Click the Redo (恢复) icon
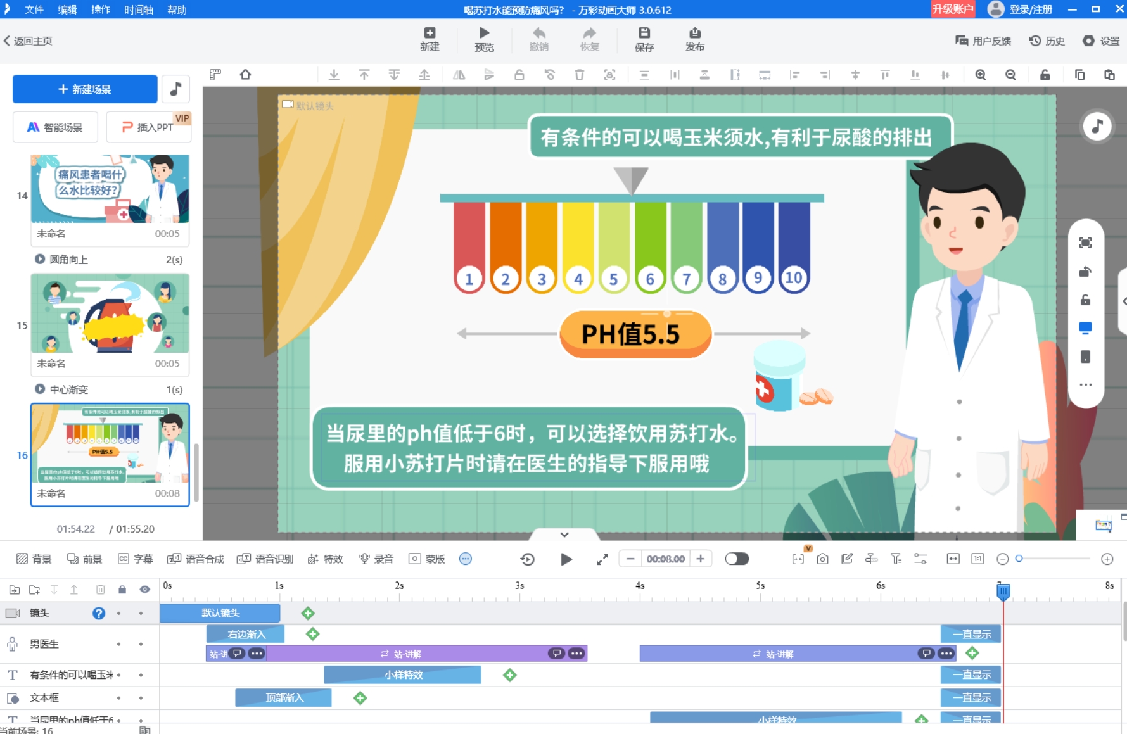The height and width of the screenshot is (734, 1127). pos(589,39)
